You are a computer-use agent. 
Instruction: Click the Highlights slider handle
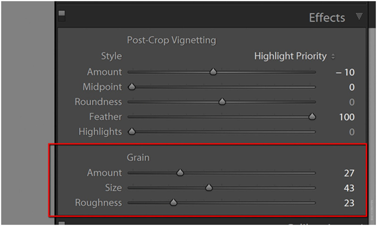point(132,132)
